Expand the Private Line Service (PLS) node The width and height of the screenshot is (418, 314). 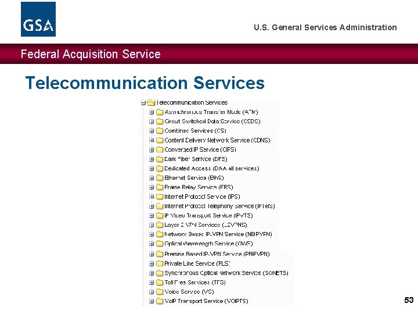coord(151,263)
